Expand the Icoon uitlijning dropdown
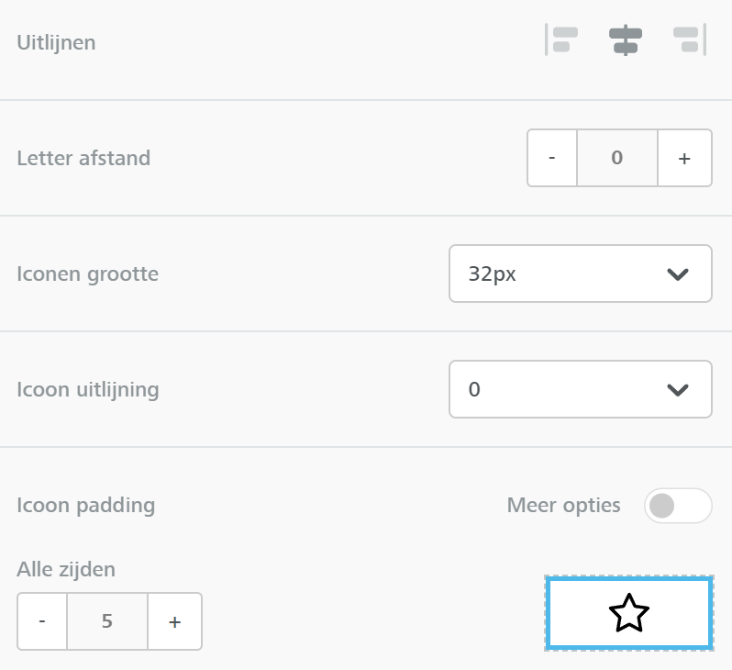 (x=580, y=389)
